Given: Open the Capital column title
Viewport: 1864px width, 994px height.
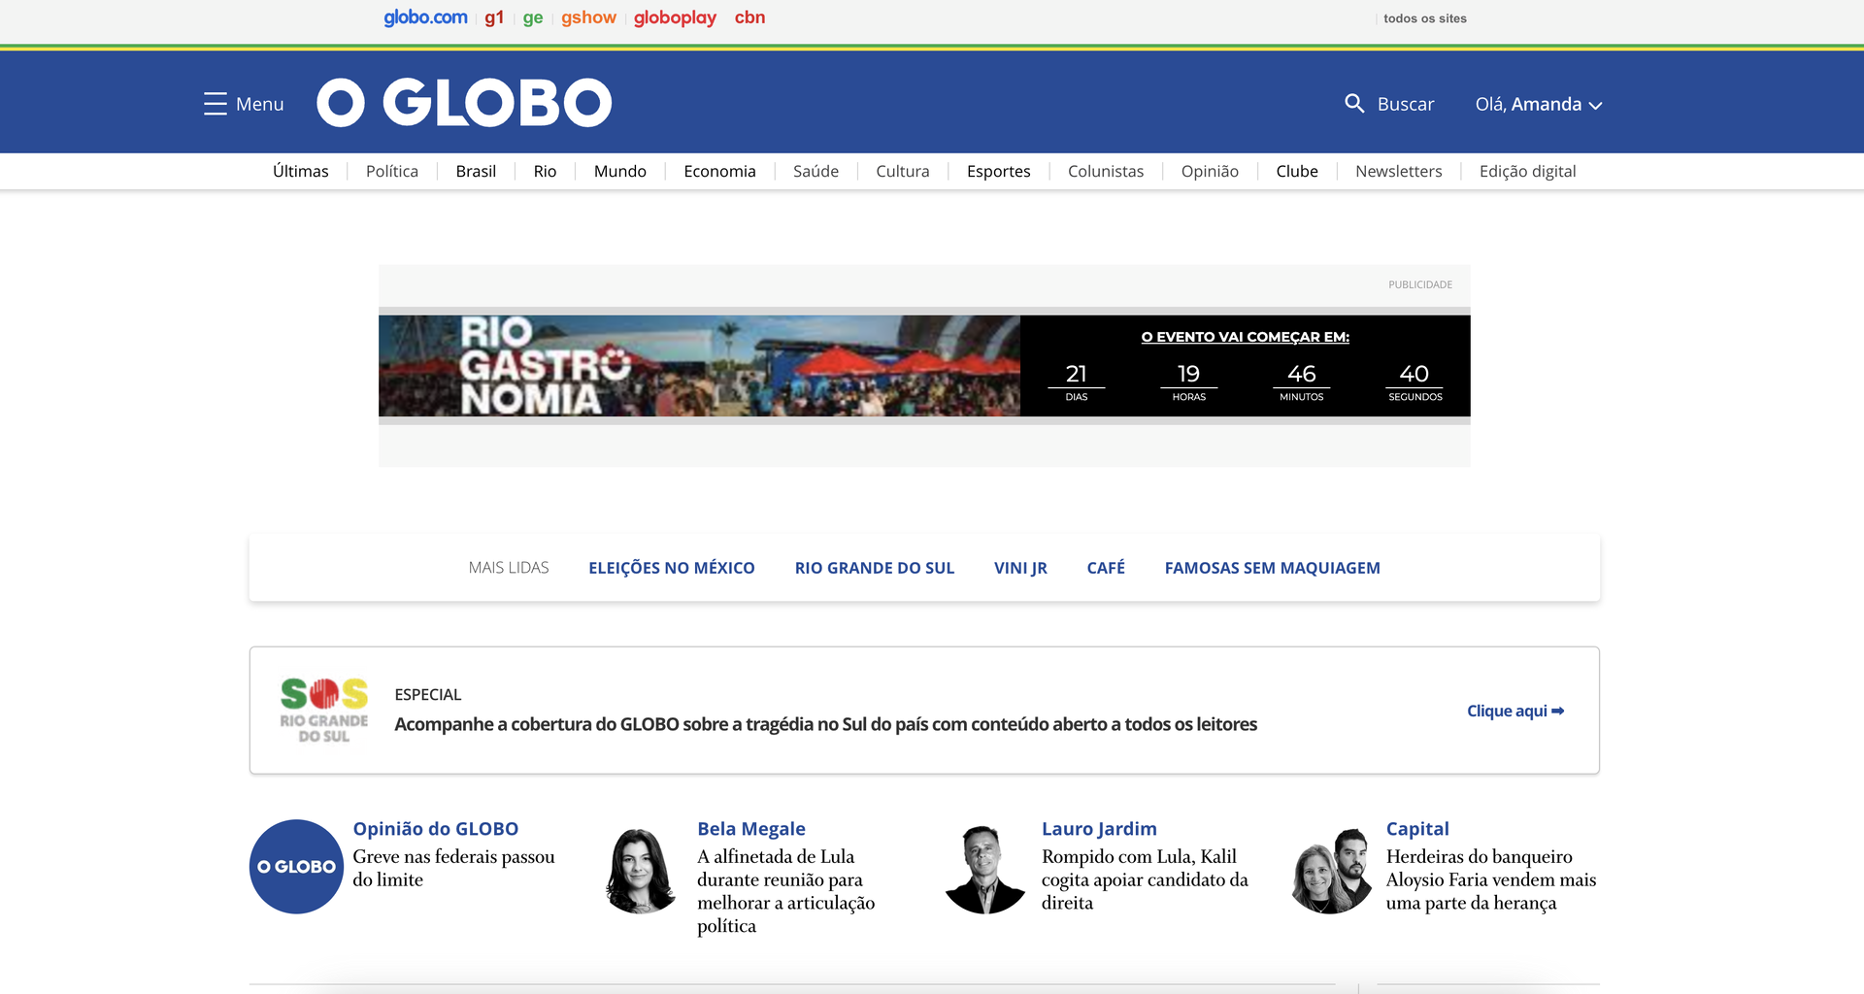Looking at the screenshot, I should [1417, 829].
